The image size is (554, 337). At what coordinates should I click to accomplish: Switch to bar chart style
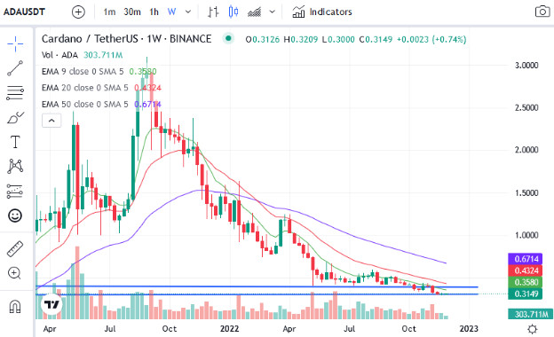point(213,12)
